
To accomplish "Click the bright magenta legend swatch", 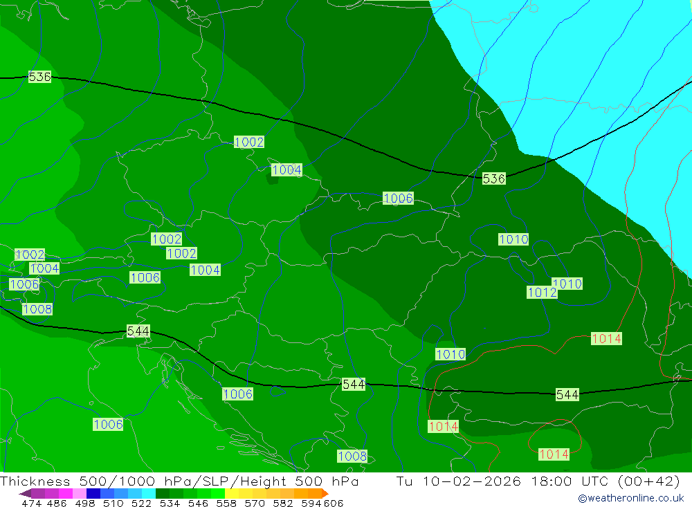I will (x=66, y=493).
